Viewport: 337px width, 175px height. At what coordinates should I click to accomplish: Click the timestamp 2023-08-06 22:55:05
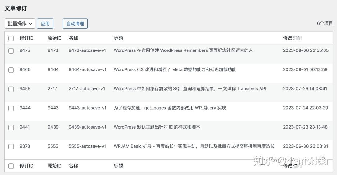click(x=305, y=50)
